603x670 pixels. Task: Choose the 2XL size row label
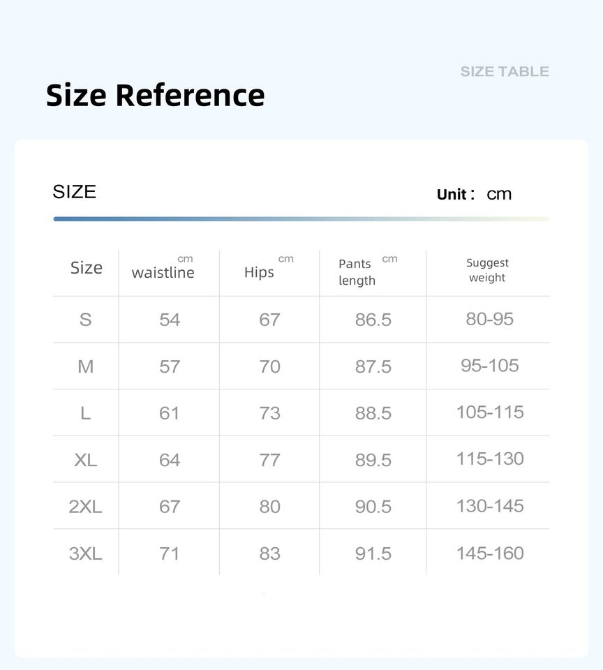point(85,507)
